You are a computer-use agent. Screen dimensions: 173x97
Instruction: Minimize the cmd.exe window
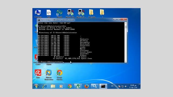point(115,19)
